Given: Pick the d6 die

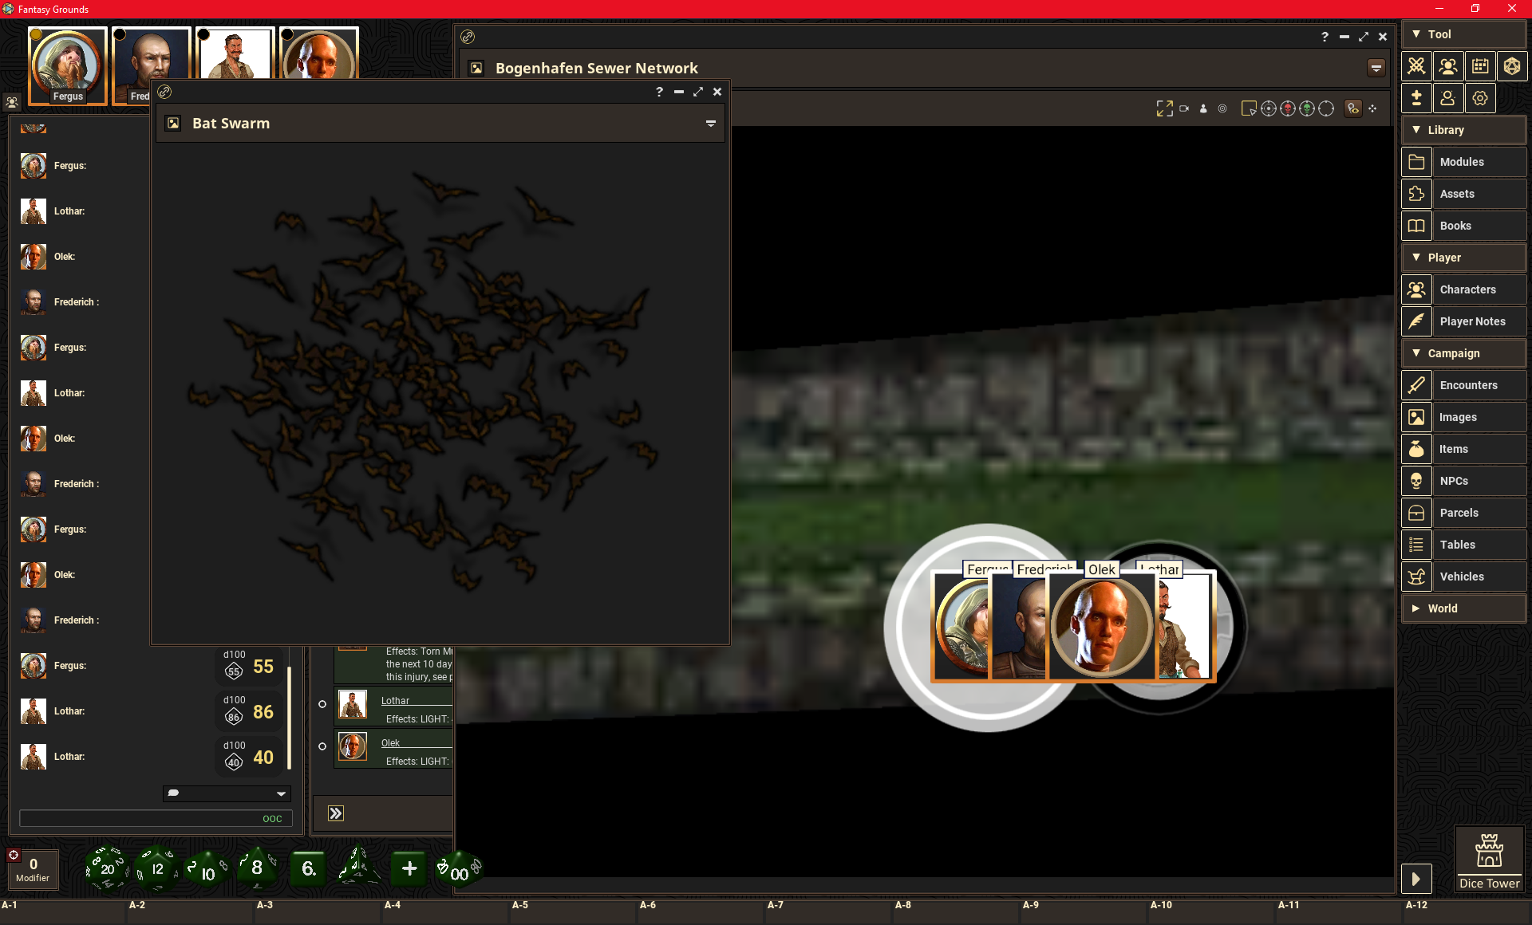Looking at the screenshot, I should [308, 868].
